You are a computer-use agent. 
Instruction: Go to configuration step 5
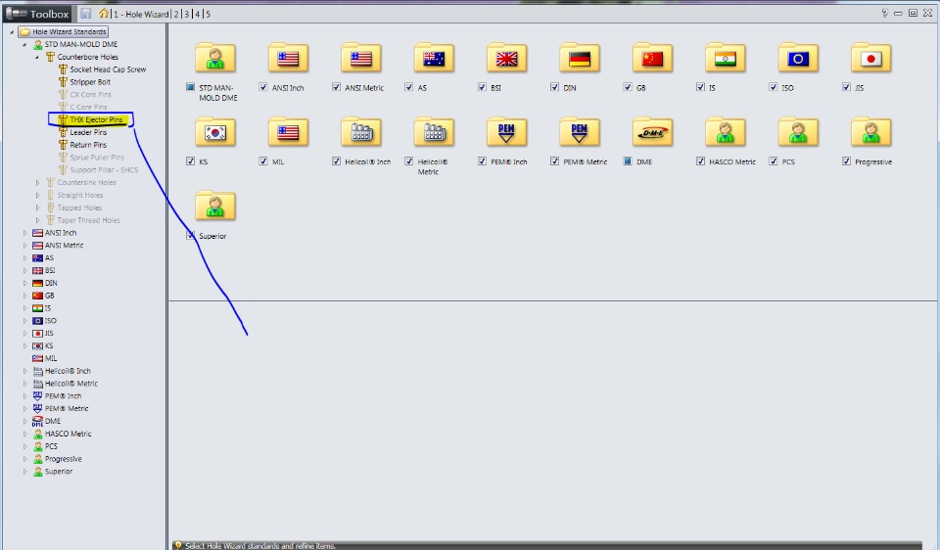208,14
